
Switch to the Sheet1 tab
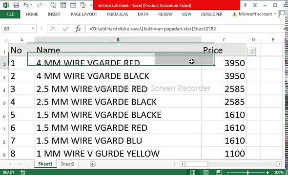45,164
